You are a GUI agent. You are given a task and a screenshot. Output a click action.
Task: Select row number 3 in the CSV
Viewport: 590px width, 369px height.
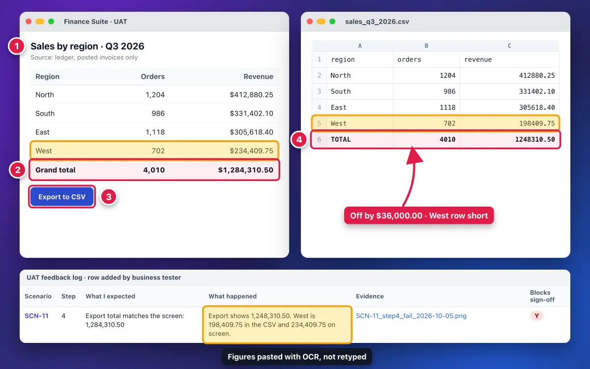[x=320, y=92]
